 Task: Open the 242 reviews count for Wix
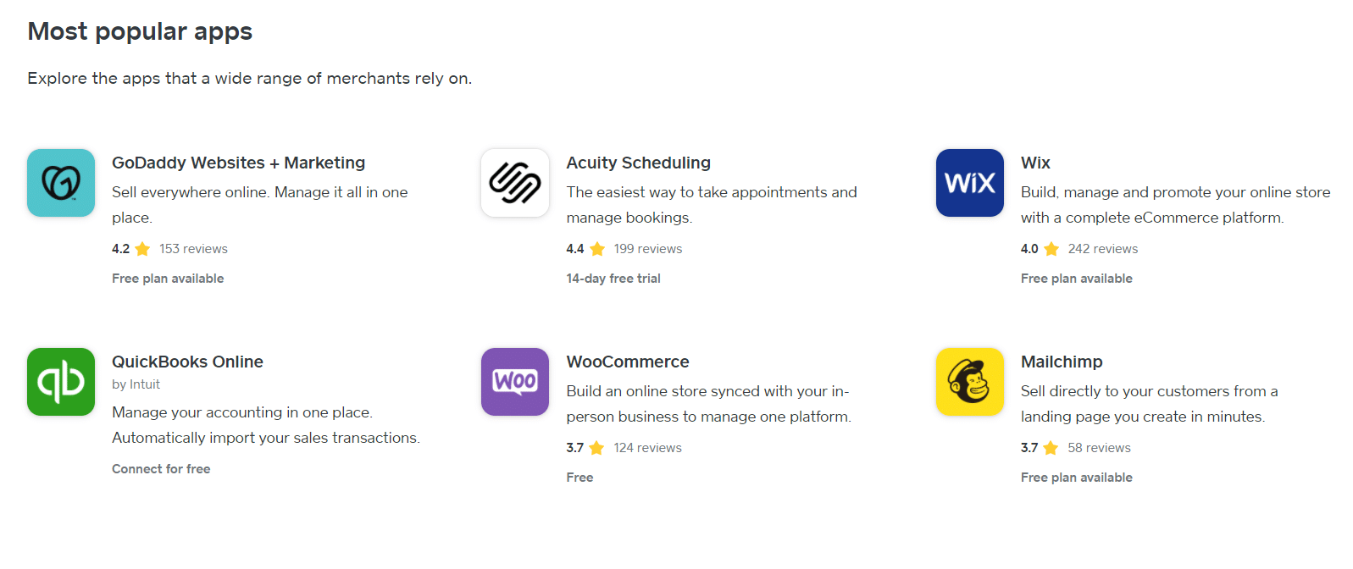(1103, 249)
